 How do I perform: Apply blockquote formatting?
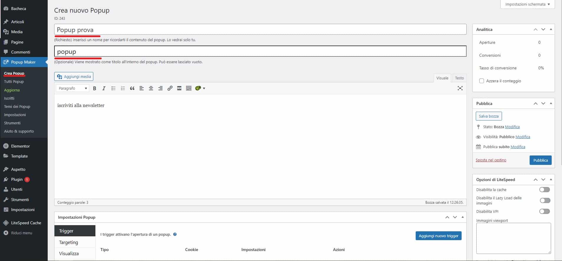pos(132,88)
